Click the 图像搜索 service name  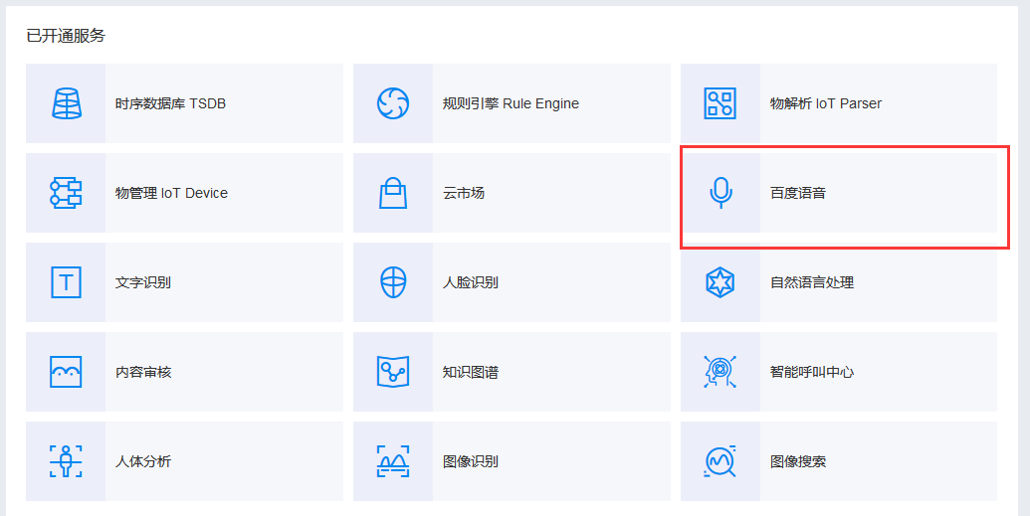point(797,461)
